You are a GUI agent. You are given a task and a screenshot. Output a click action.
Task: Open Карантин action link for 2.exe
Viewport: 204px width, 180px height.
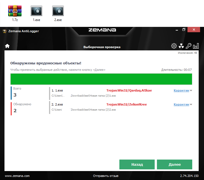(181, 104)
